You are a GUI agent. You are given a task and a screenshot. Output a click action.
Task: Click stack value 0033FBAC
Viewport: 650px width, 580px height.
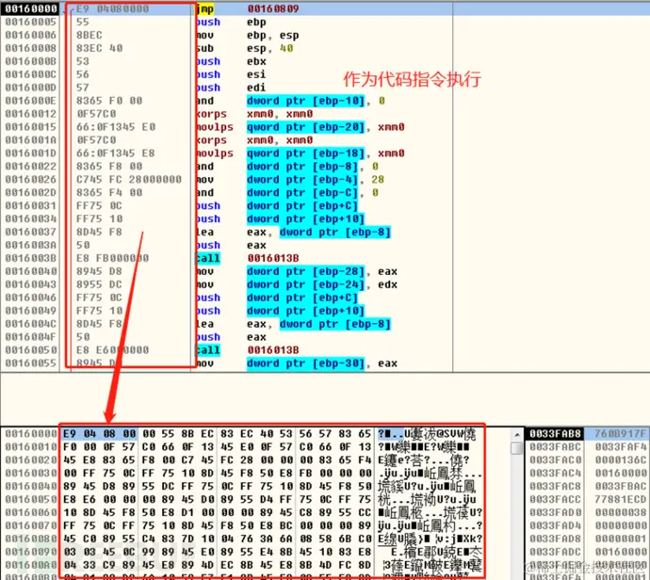coord(620,487)
